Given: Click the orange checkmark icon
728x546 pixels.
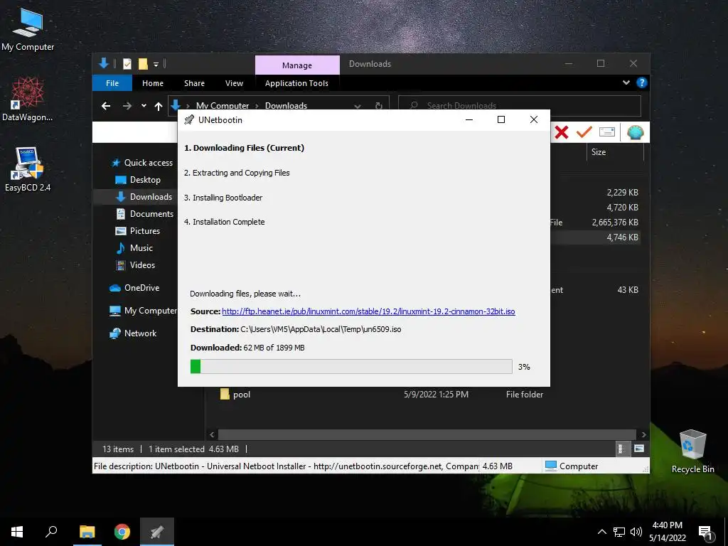Looking at the screenshot, I should click(x=584, y=132).
